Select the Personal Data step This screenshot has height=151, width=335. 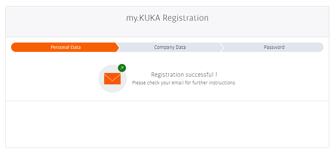tap(66, 47)
